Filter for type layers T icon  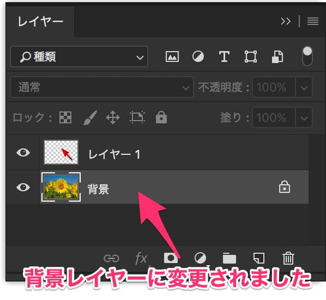[x=224, y=57]
